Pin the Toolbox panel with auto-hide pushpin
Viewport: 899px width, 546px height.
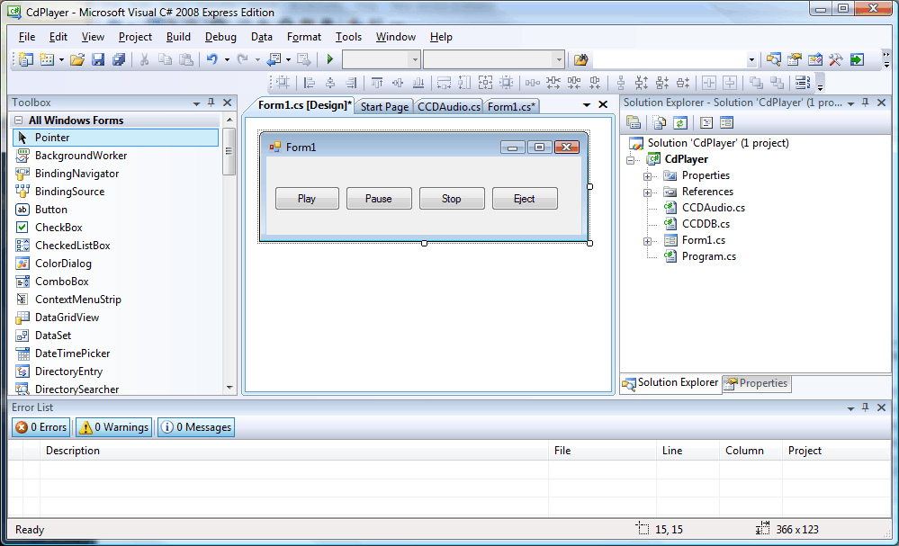(x=211, y=103)
